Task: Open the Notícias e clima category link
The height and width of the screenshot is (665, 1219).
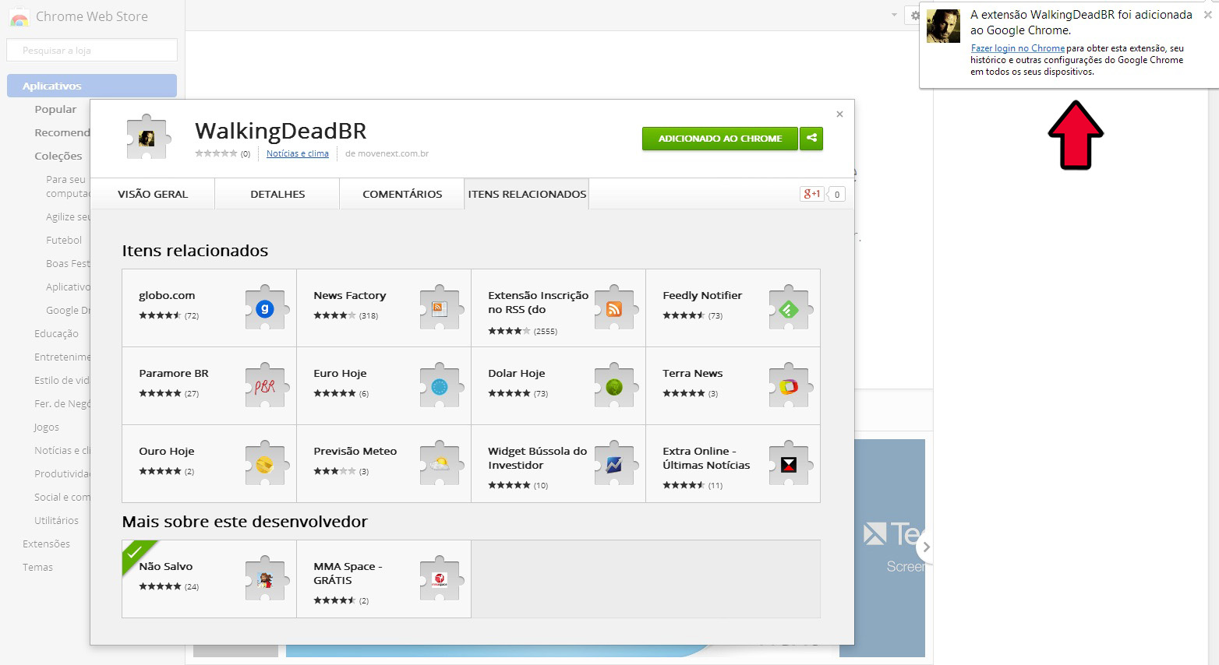Action: [297, 153]
